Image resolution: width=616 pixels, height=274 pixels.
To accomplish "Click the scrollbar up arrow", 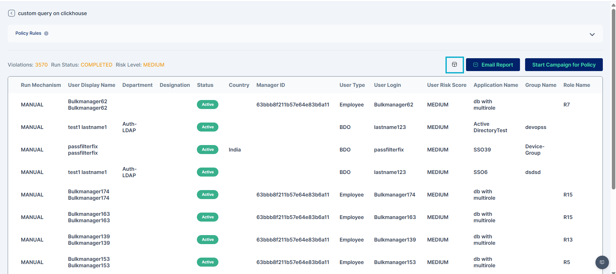I will [x=613, y=5].
